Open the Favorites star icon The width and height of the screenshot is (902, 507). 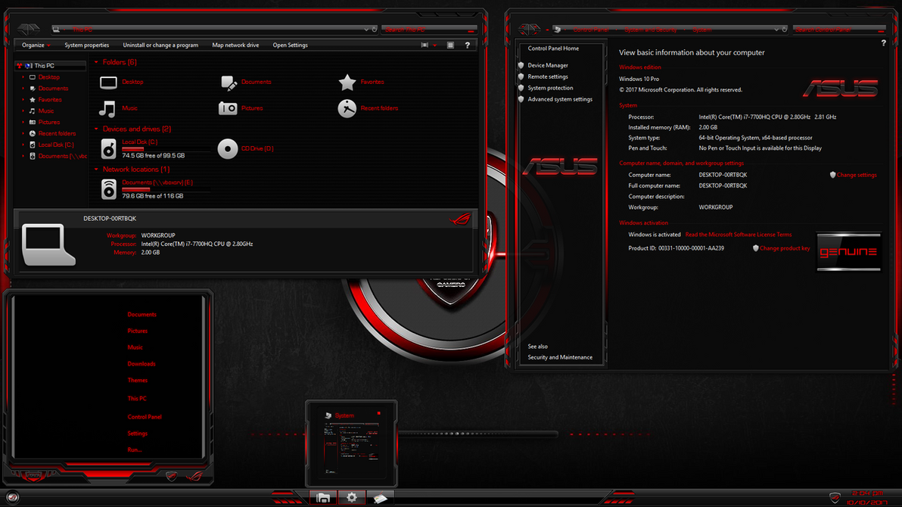347,82
